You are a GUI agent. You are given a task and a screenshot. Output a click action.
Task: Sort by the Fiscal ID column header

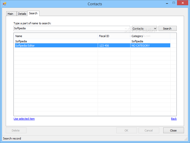tap(114, 36)
